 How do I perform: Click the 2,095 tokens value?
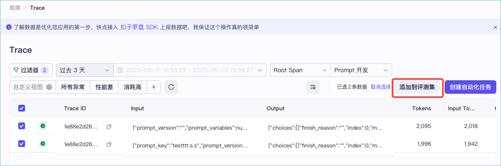click(x=424, y=126)
